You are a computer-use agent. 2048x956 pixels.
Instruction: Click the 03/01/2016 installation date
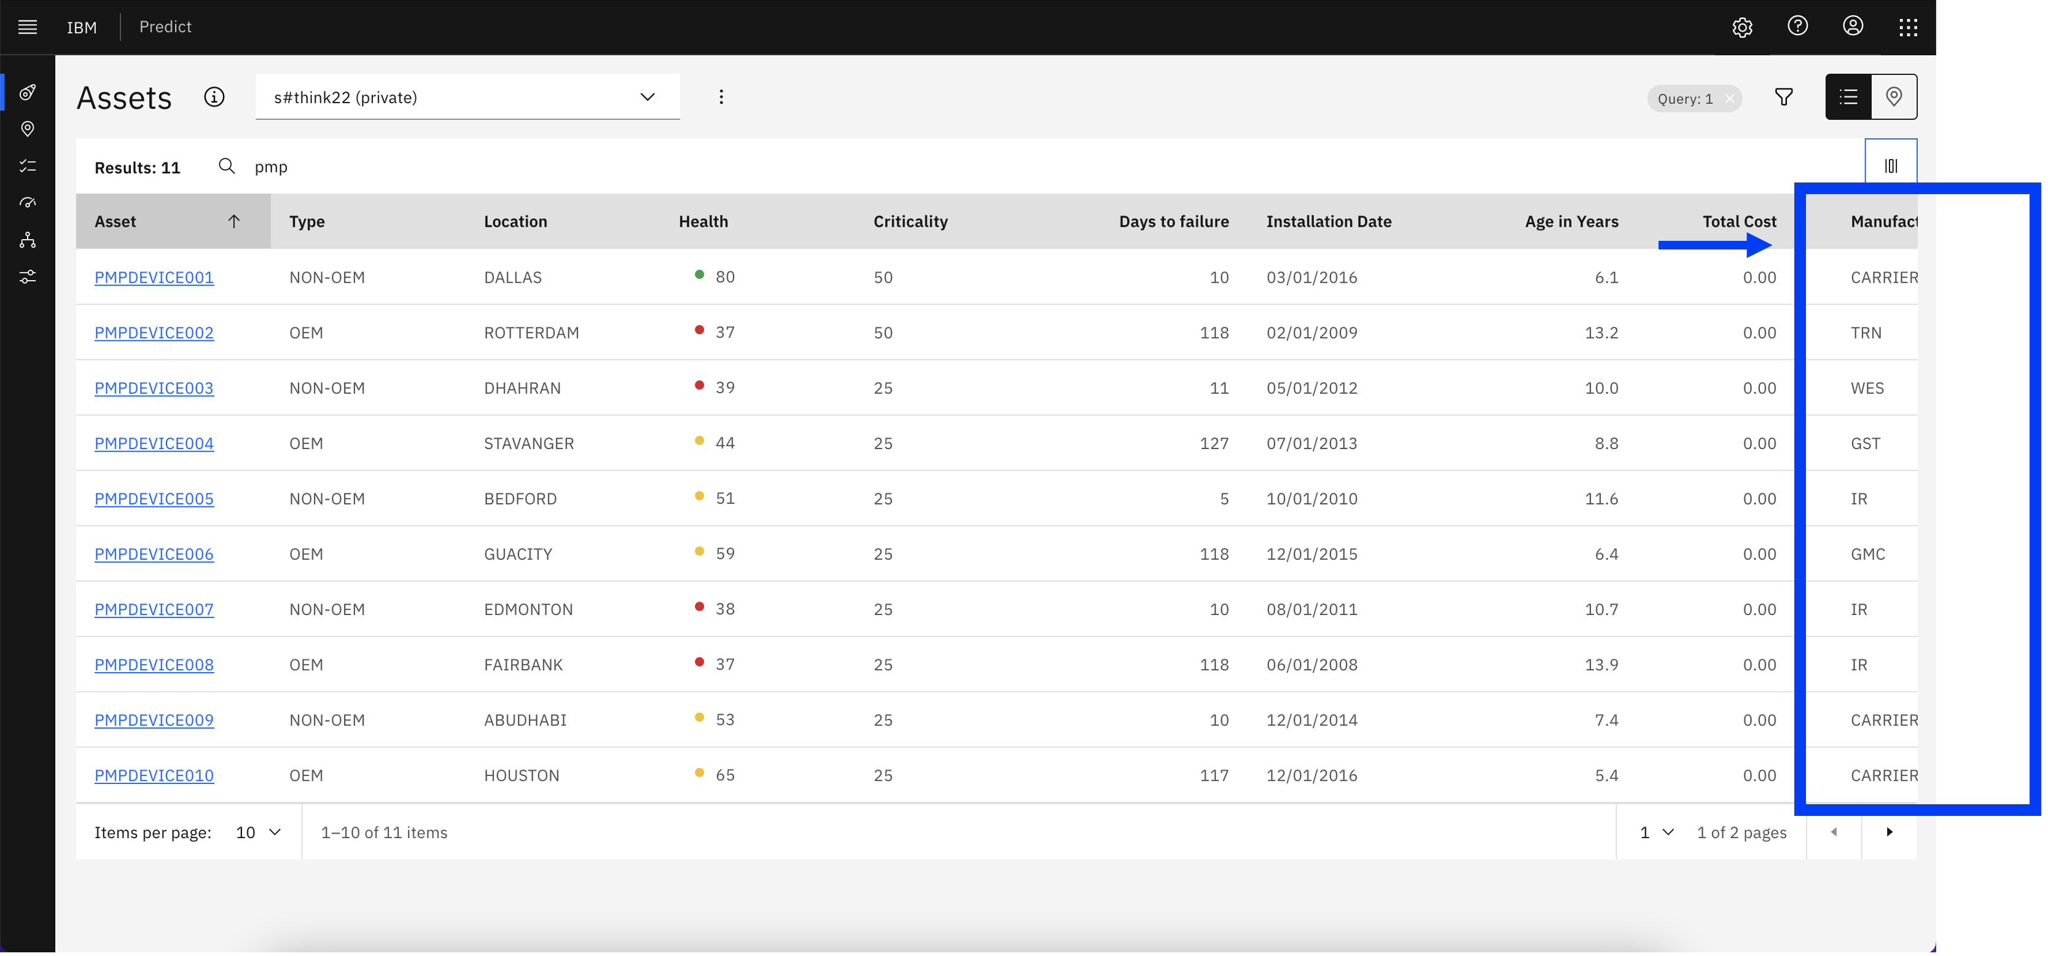point(1312,278)
